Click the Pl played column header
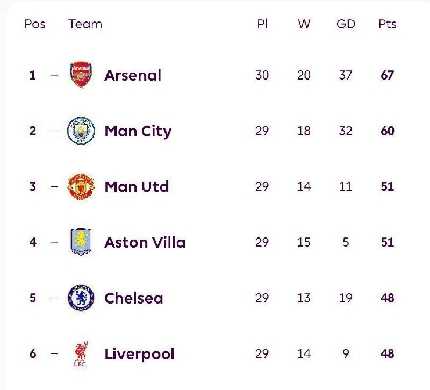Image resolution: width=430 pixels, height=390 pixels. point(262,24)
